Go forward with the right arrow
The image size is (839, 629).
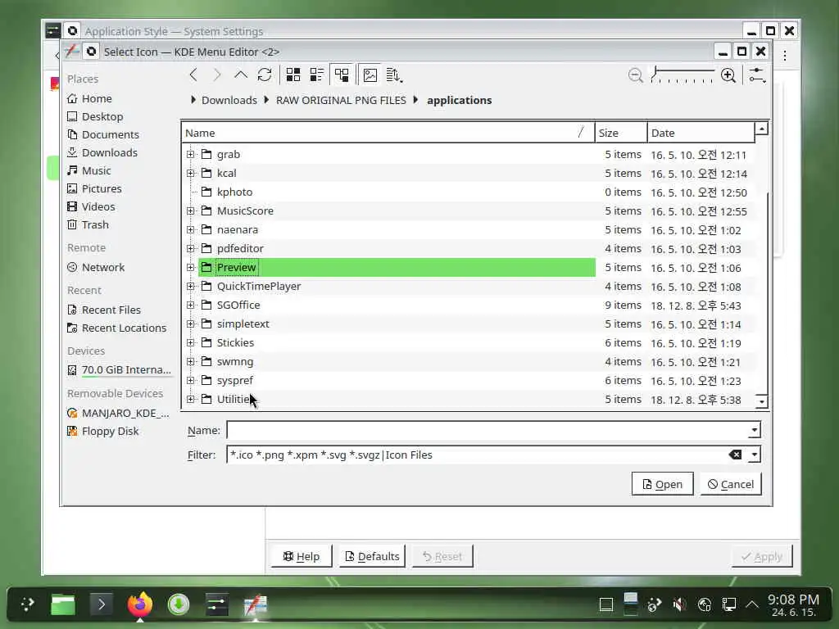(x=217, y=75)
